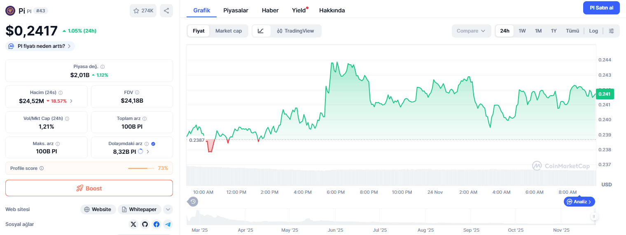
Task: Expand Hacim (24s) details chevron
Action: pyautogui.click(x=71, y=101)
